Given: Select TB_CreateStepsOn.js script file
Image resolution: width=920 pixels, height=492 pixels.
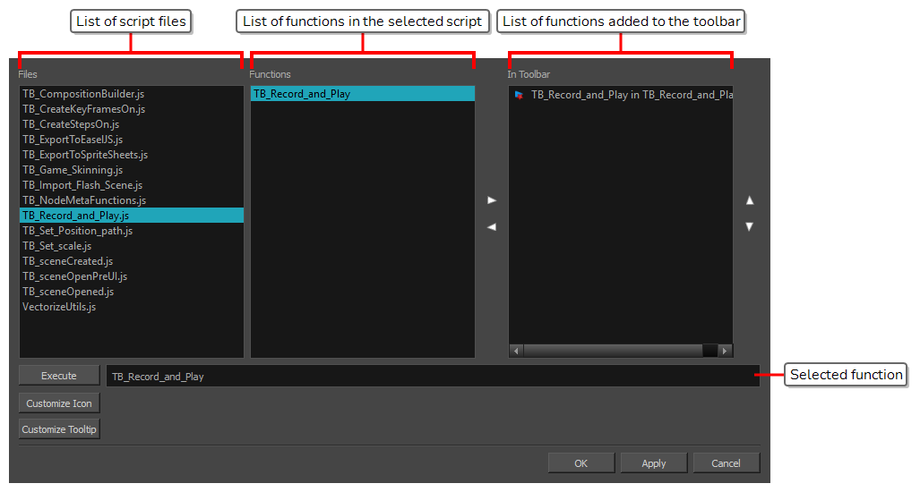Looking at the screenshot, I should pos(132,124).
